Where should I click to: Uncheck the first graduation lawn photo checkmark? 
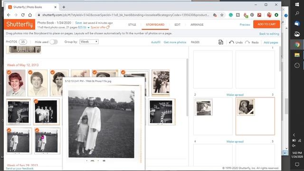(x=9, y=130)
